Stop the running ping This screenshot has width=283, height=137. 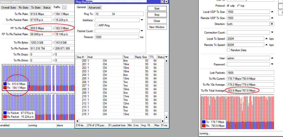[157, 15]
